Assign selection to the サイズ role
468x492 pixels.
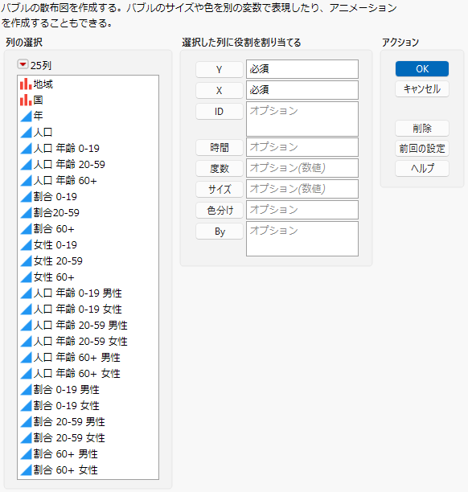[220, 189]
